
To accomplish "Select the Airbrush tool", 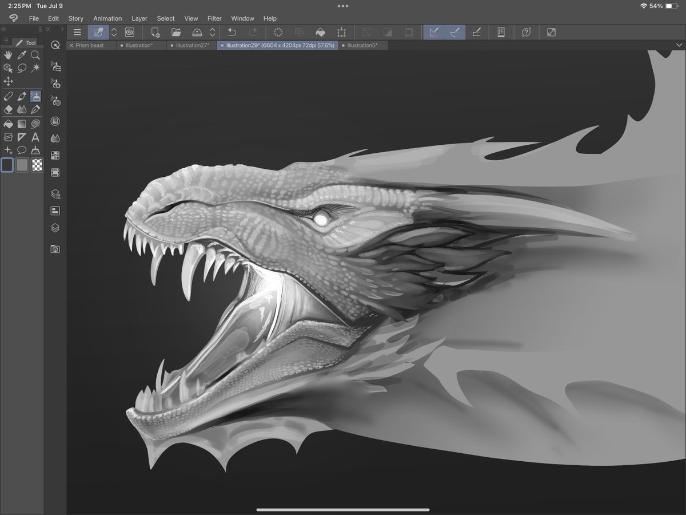I will (x=35, y=96).
